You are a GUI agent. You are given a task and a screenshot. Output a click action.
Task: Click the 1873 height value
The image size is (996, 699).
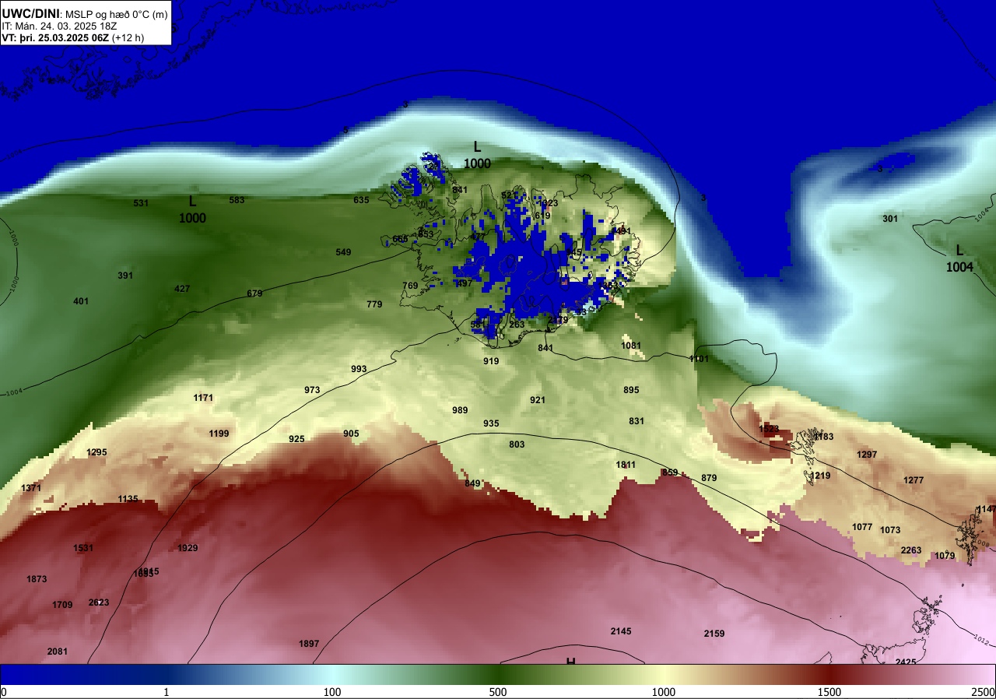pyautogui.click(x=37, y=579)
